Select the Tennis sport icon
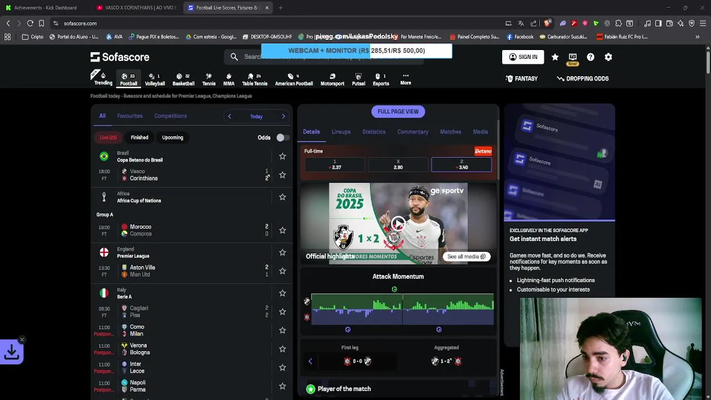The image size is (711, 400). 209,79
